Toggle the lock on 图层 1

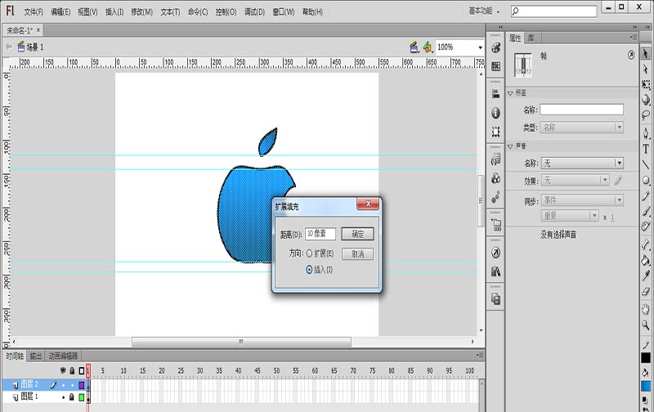click(x=72, y=397)
